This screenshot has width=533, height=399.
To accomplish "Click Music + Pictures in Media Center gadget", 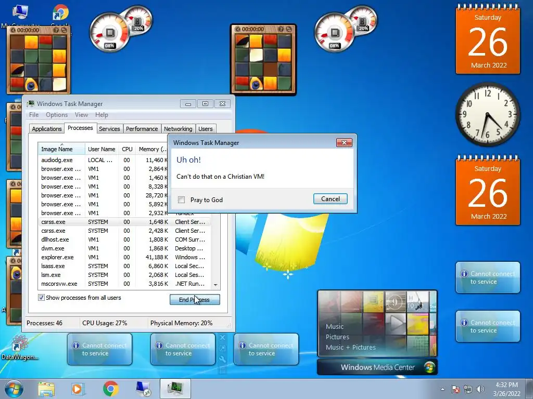I will coord(350,347).
